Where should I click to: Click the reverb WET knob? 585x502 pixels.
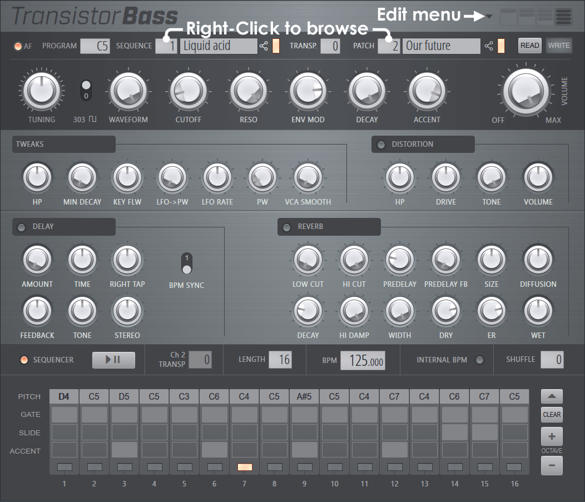pos(538,311)
